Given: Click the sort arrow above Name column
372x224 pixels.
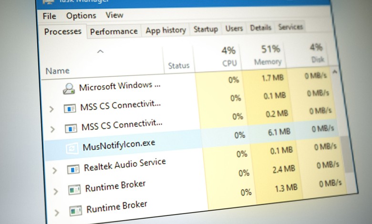Looking at the screenshot, I should [x=100, y=51].
